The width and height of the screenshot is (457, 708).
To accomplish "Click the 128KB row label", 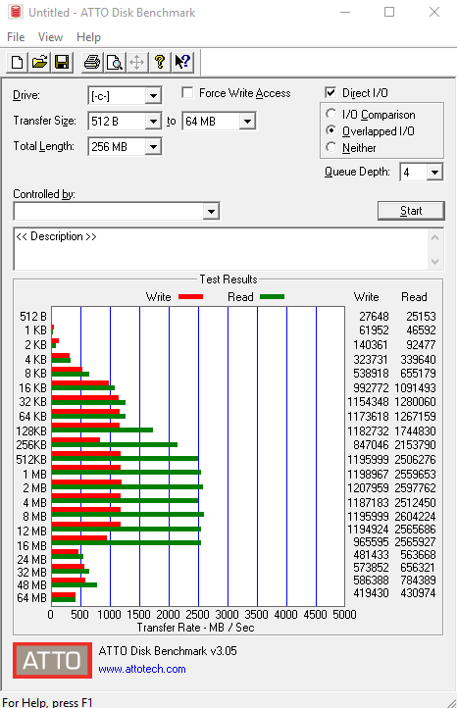I will point(31,431).
